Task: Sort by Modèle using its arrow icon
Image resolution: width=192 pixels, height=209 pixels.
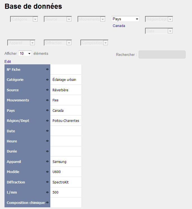Action: point(47,172)
